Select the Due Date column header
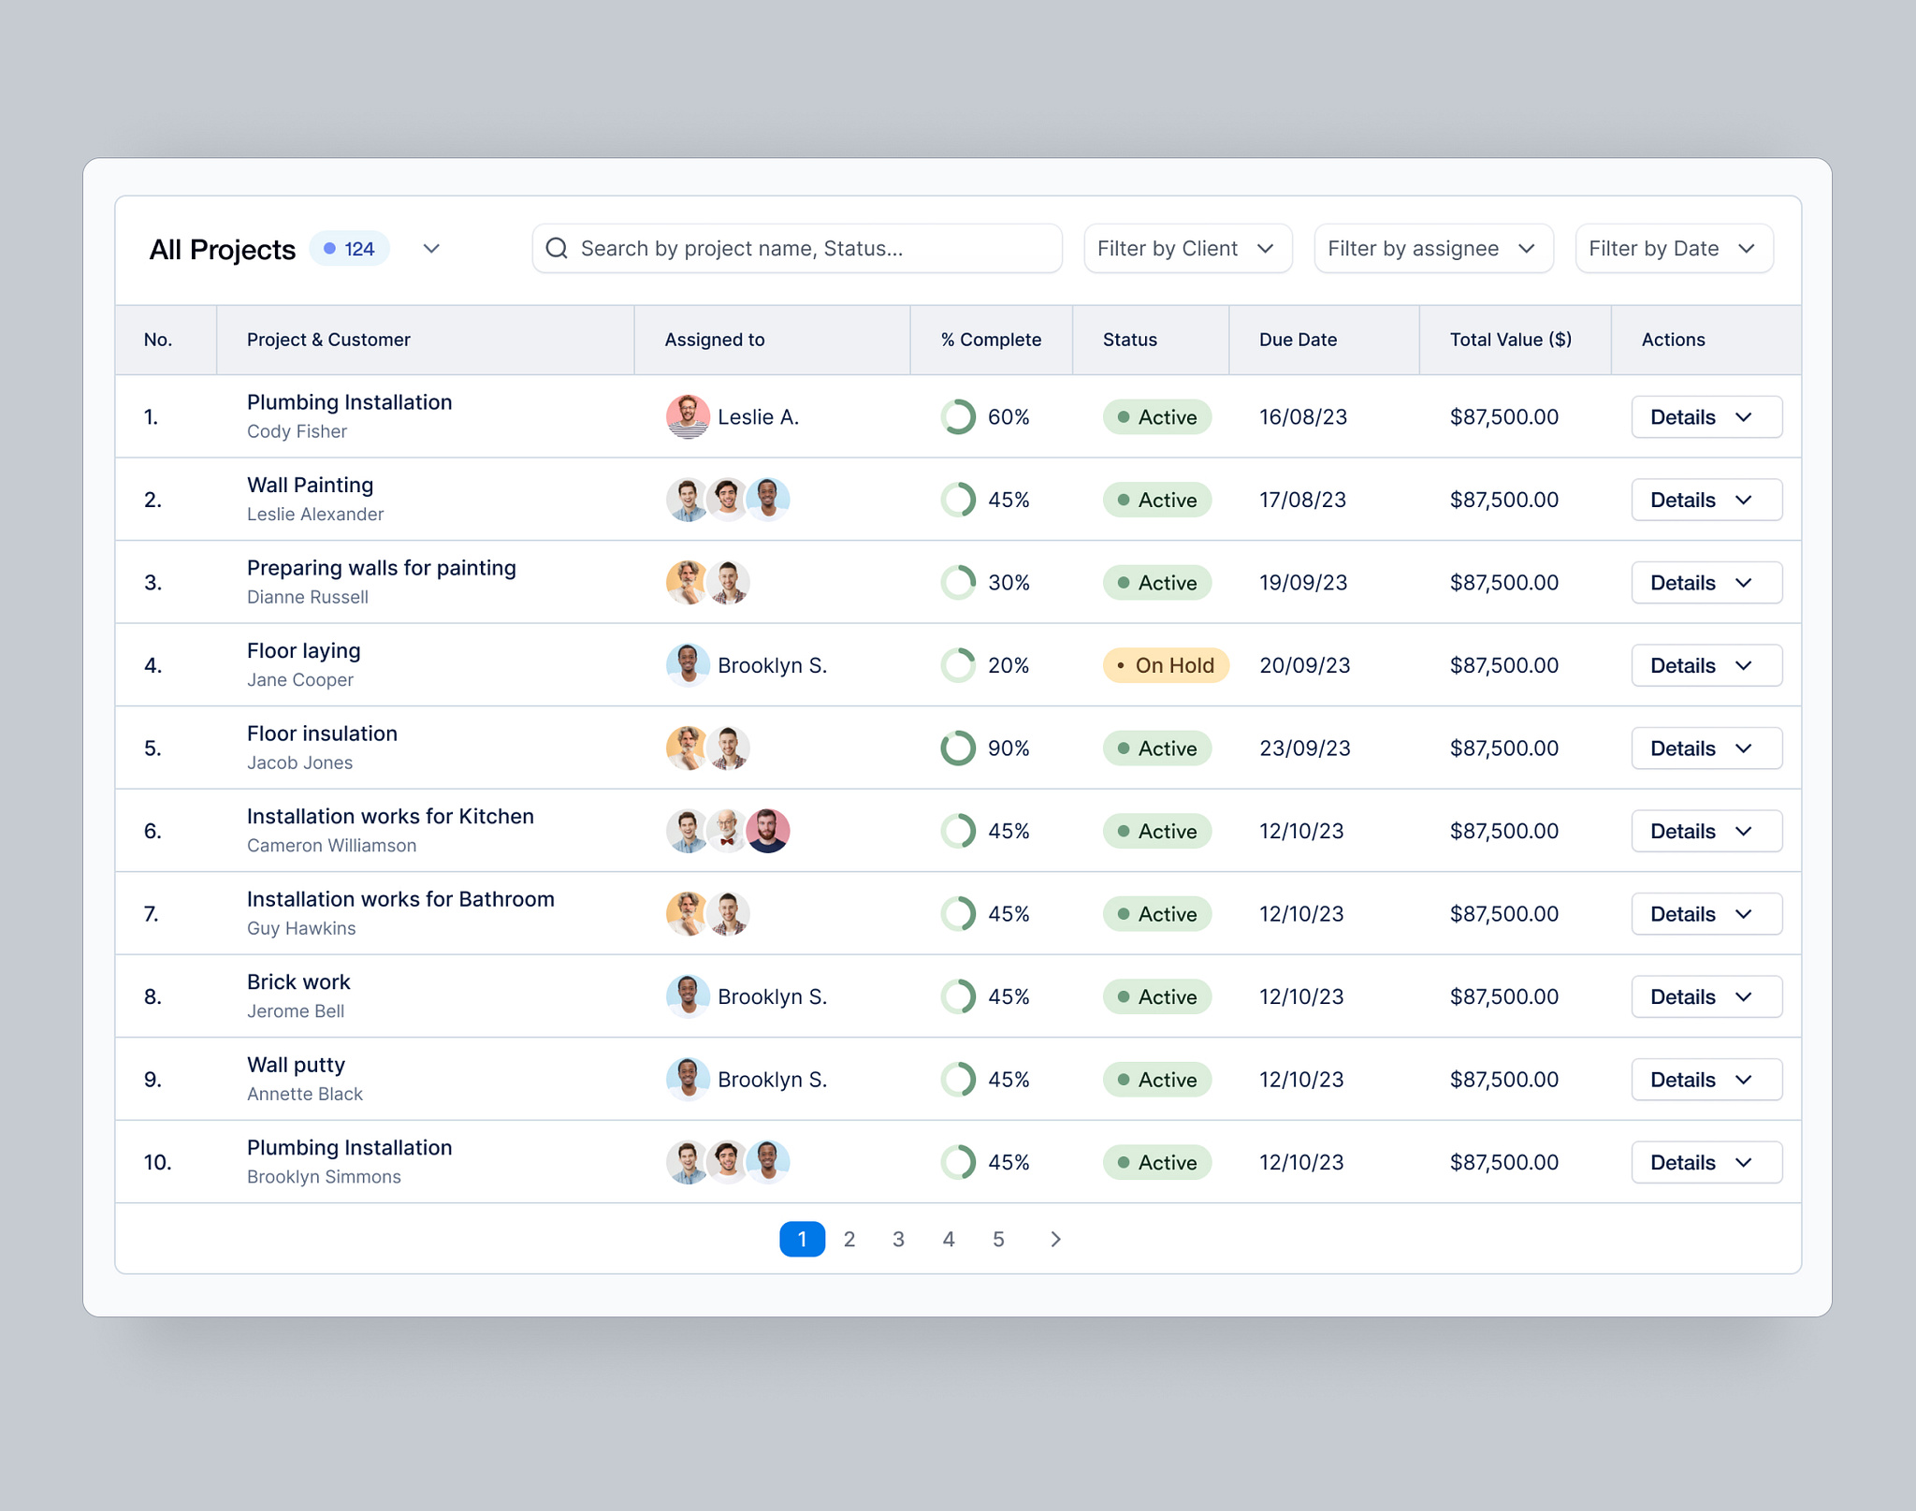1916x1511 pixels. pyautogui.click(x=1298, y=340)
